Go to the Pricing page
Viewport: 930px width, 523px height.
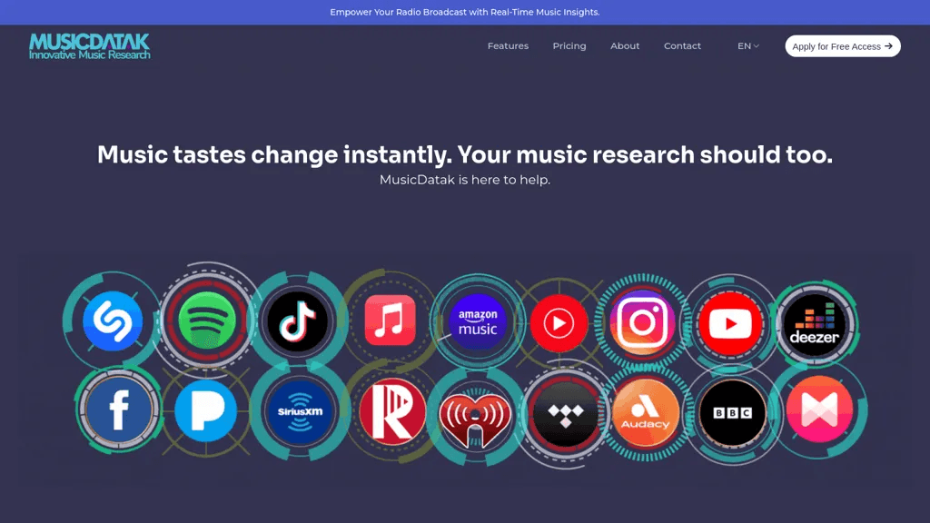click(x=569, y=45)
